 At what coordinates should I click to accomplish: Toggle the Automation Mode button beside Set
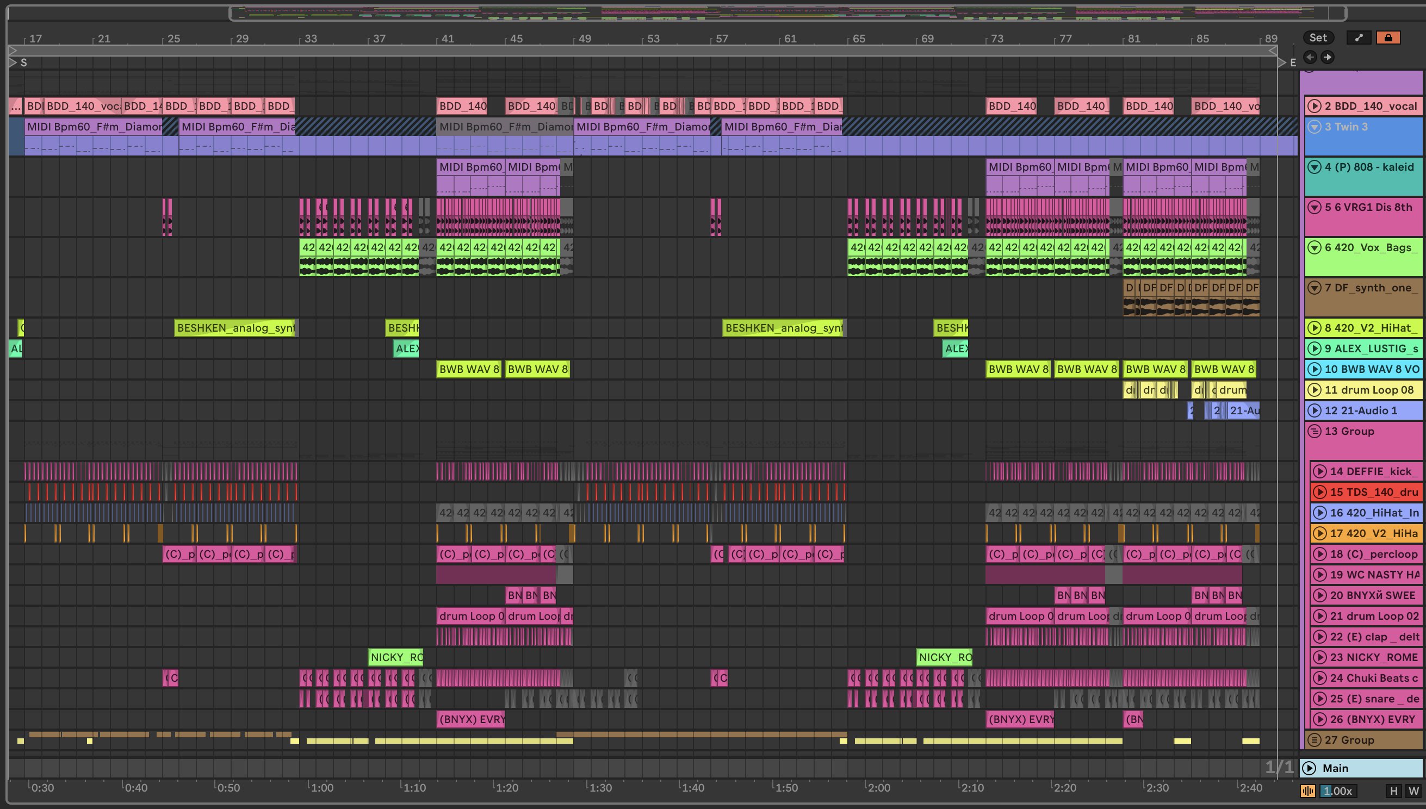(x=1359, y=38)
